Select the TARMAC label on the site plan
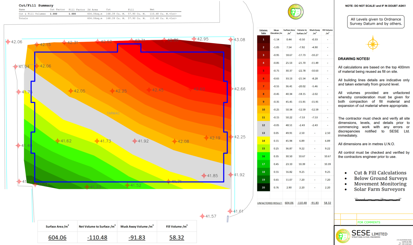The height and width of the screenshot is (245, 413). click(113, 113)
